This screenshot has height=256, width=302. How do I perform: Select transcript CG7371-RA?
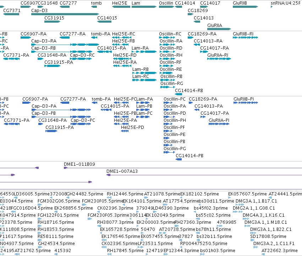pyautogui.click(x=11, y=59)
